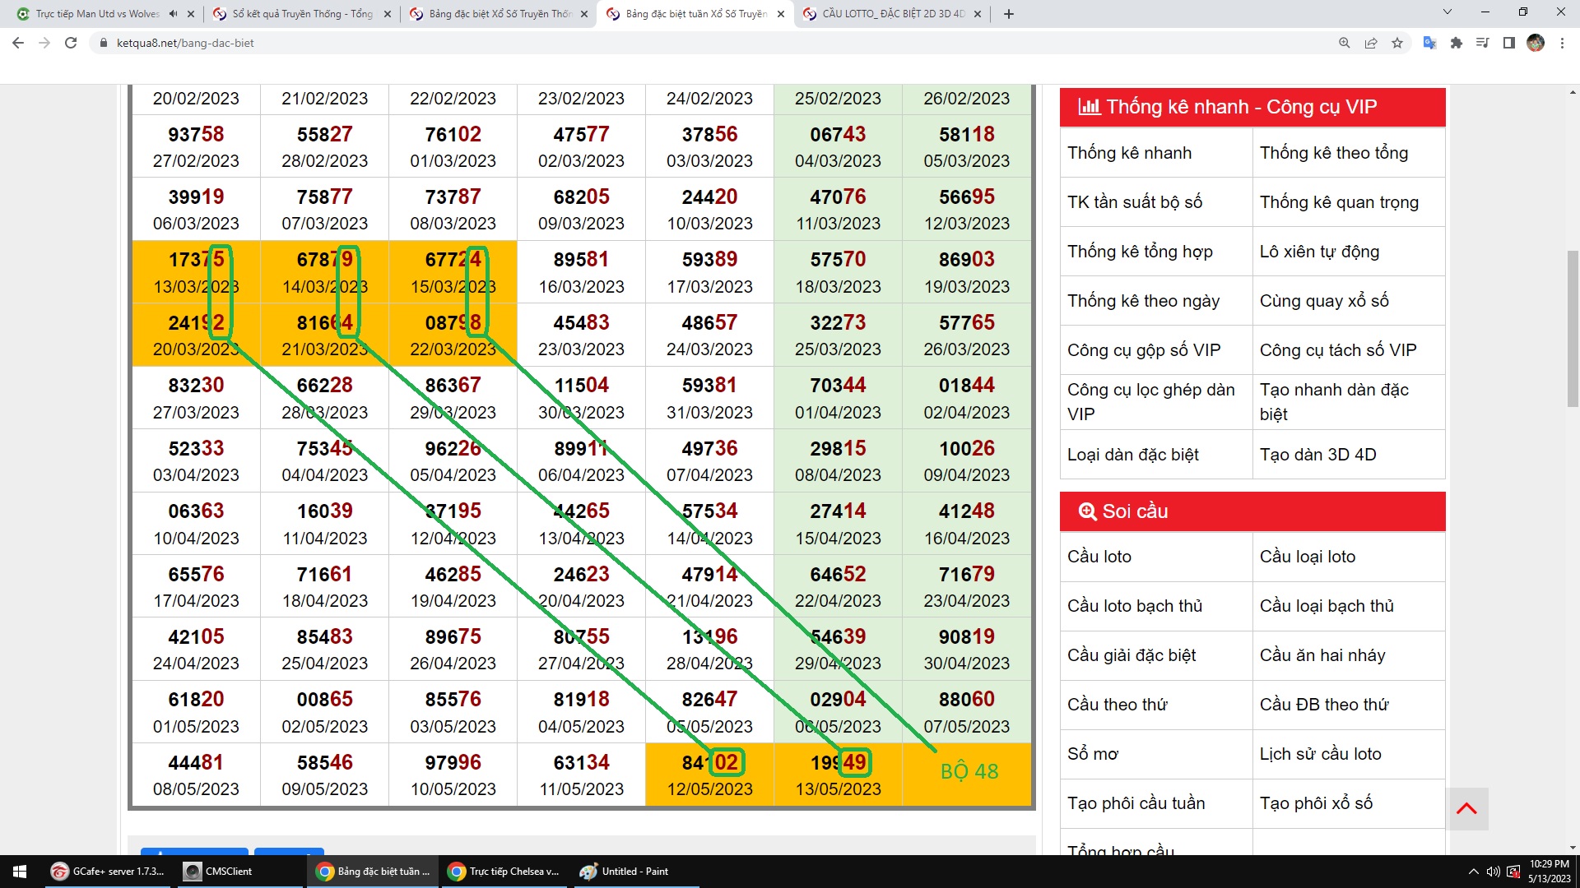Click the share page icon
The height and width of the screenshot is (888, 1580).
tap(1371, 43)
